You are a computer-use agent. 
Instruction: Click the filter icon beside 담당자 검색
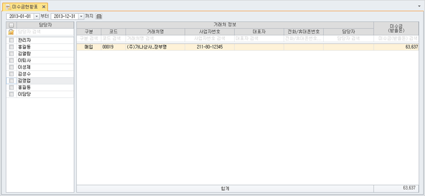coord(11,32)
